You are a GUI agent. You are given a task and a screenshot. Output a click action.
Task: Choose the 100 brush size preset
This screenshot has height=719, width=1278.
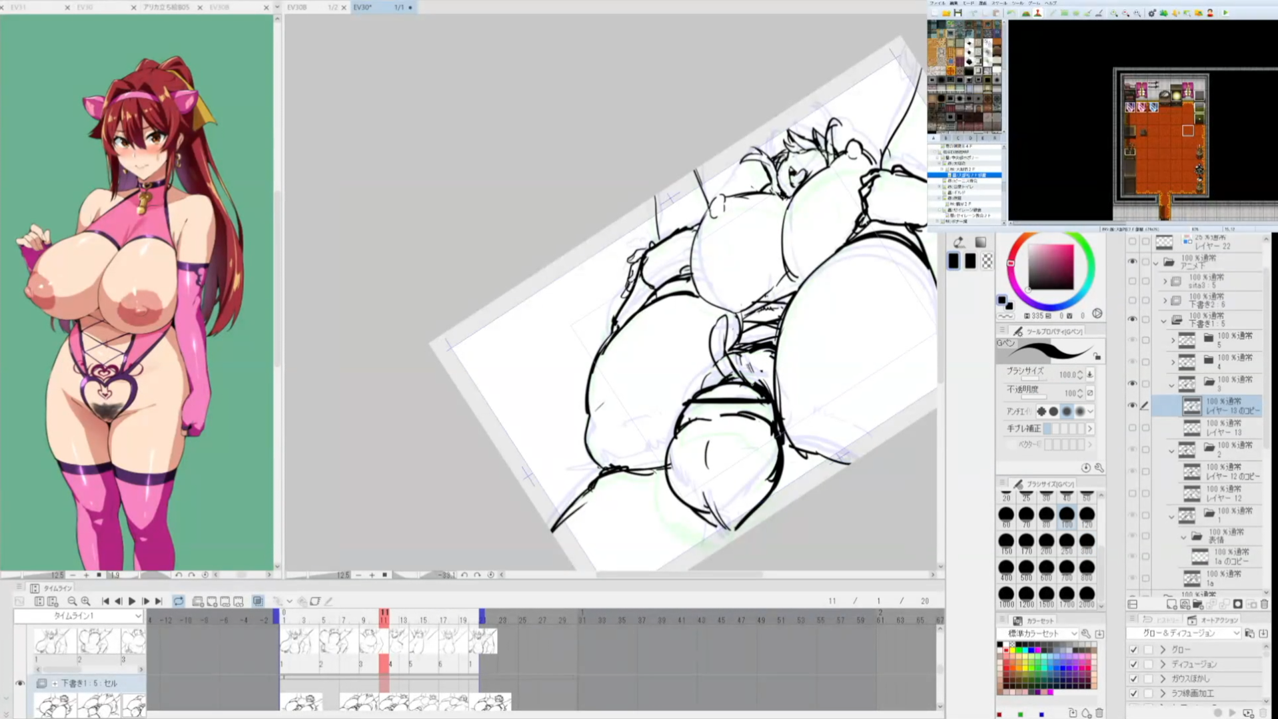tap(1066, 515)
